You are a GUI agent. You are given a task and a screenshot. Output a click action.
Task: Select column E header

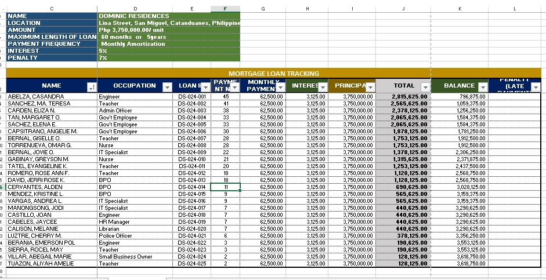tap(191, 9)
